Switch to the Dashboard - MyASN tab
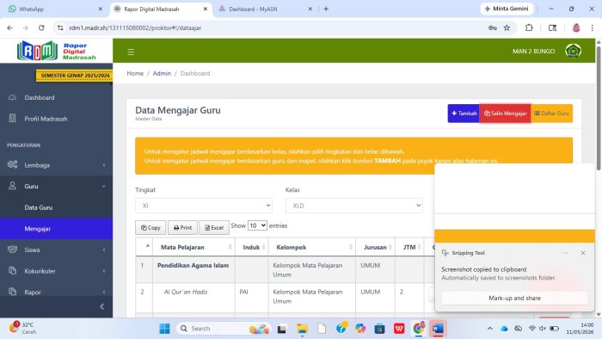The width and height of the screenshot is (602, 339). tap(265, 9)
